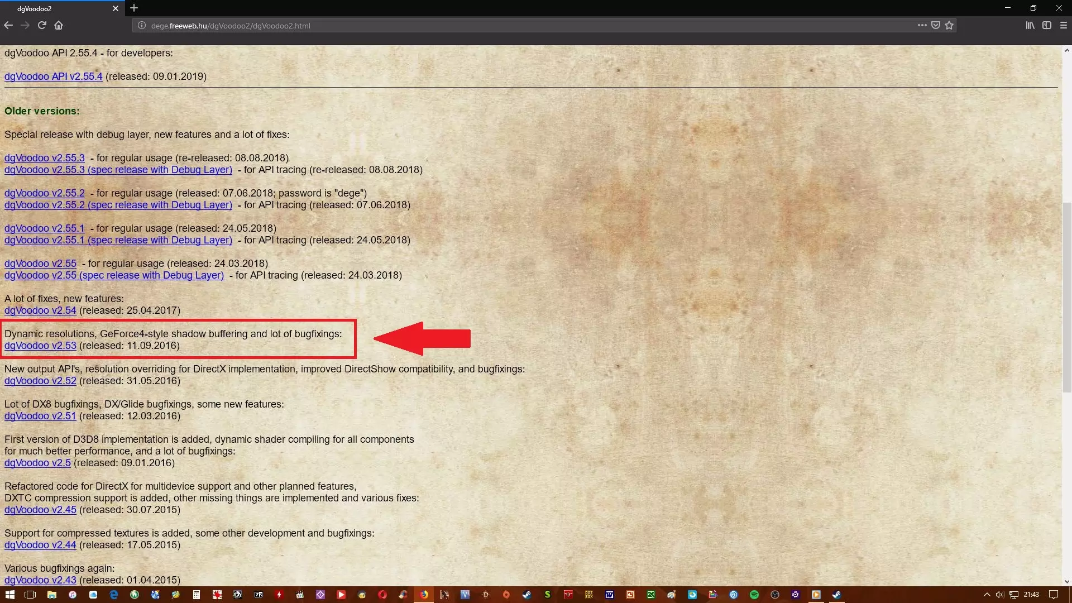Reload the page with refresh icon
This screenshot has height=603, width=1072.
(x=42, y=25)
